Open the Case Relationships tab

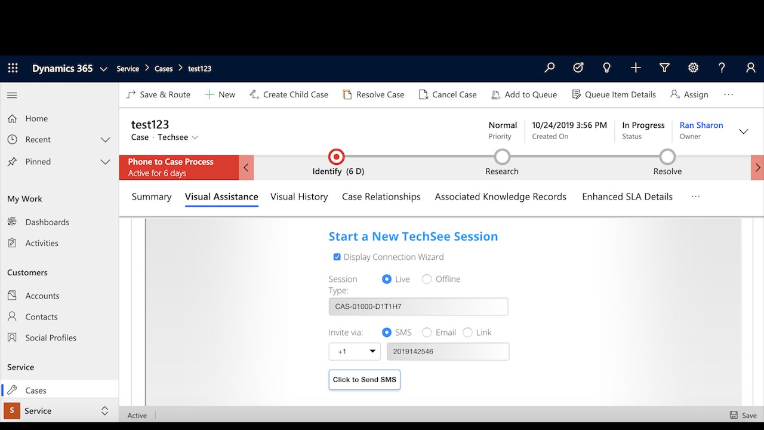(x=381, y=196)
